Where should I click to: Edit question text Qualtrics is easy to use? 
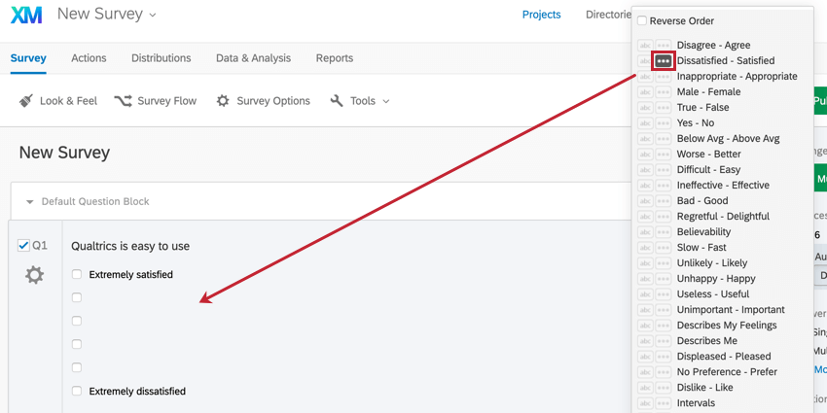[130, 246]
